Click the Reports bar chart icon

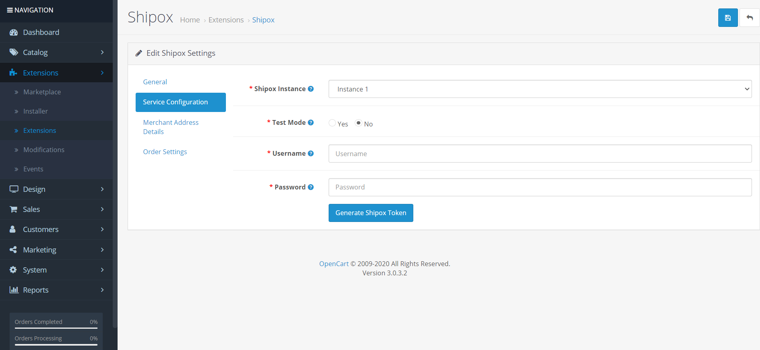click(14, 290)
